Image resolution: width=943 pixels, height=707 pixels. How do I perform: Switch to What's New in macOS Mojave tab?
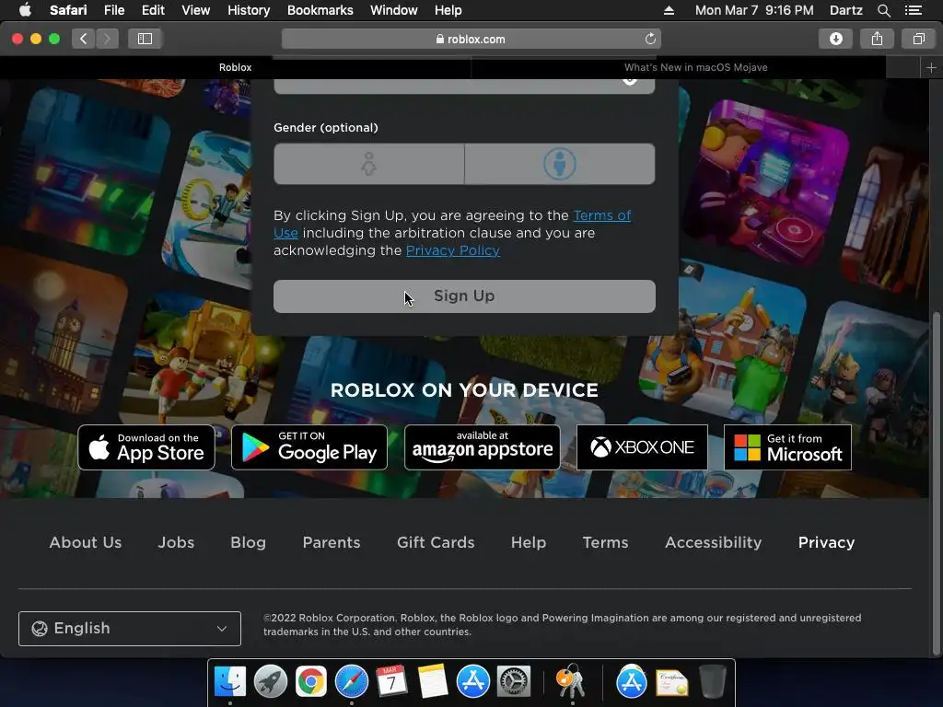pos(696,68)
